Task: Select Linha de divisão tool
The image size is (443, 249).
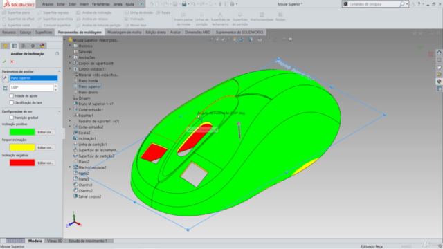Action: pyautogui.click(x=139, y=12)
